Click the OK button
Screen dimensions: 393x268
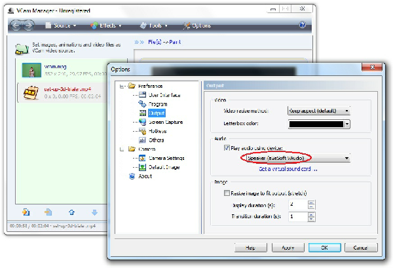pyautogui.click(x=319, y=248)
